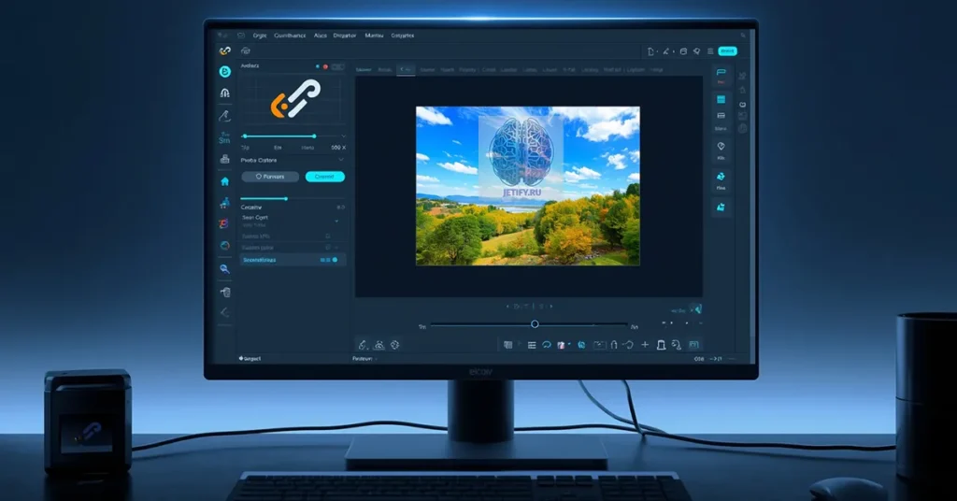Go to home via the house icon

(224, 181)
